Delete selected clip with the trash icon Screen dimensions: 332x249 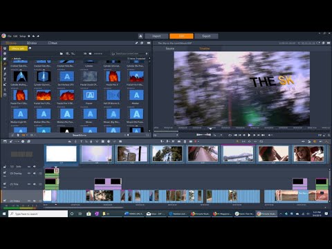[x=185, y=141]
